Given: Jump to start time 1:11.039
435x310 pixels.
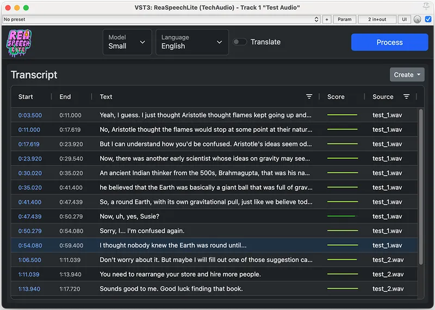Looking at the screenshot, I should click(29, 274).
